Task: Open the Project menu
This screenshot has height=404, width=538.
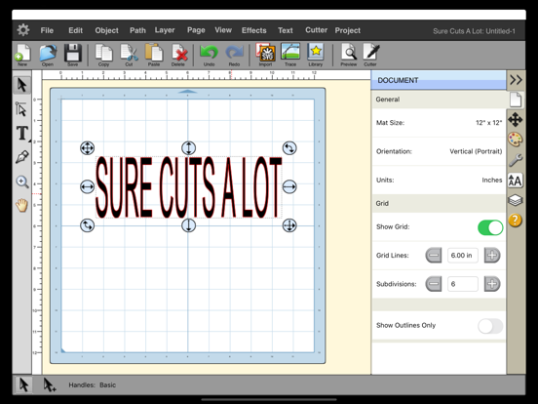Action: pyautogui.click(x=348, y=30)
